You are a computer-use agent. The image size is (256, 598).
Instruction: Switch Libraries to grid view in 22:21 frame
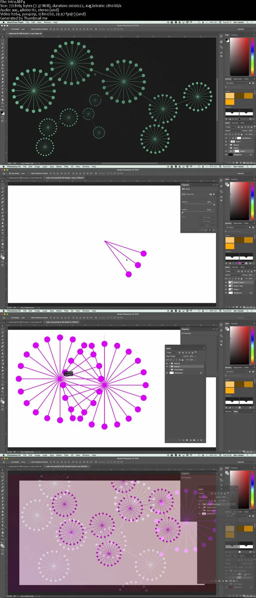tap(249, 227)
